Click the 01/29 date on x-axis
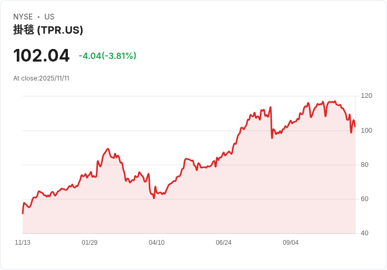387x270 pixels. pyautogui.click(x=89, y=243)
